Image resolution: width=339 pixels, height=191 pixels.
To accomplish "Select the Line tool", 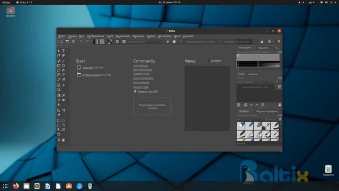I will pos(64,61).
